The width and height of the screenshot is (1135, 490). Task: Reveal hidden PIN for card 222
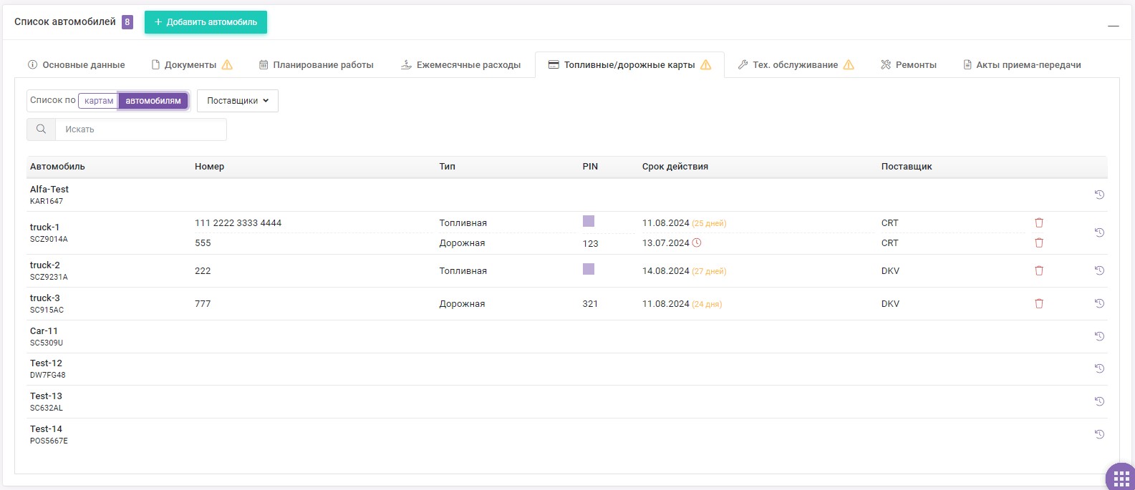click(589, 269)
